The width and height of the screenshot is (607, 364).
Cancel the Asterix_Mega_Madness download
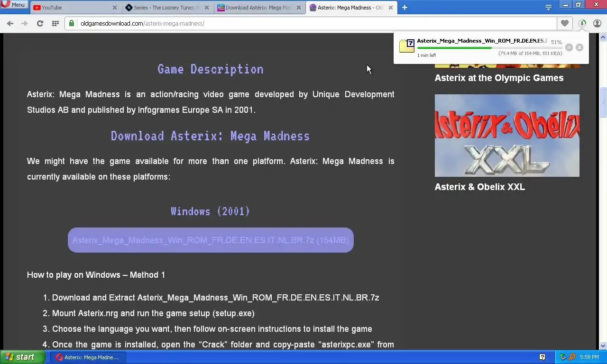click(x=579, y=47)
